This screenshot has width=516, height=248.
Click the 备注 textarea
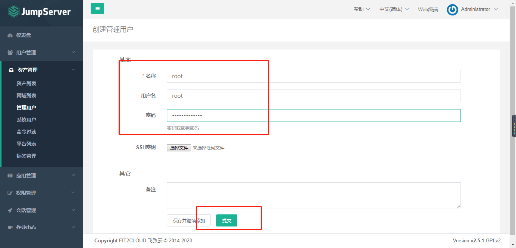point(314,195)
